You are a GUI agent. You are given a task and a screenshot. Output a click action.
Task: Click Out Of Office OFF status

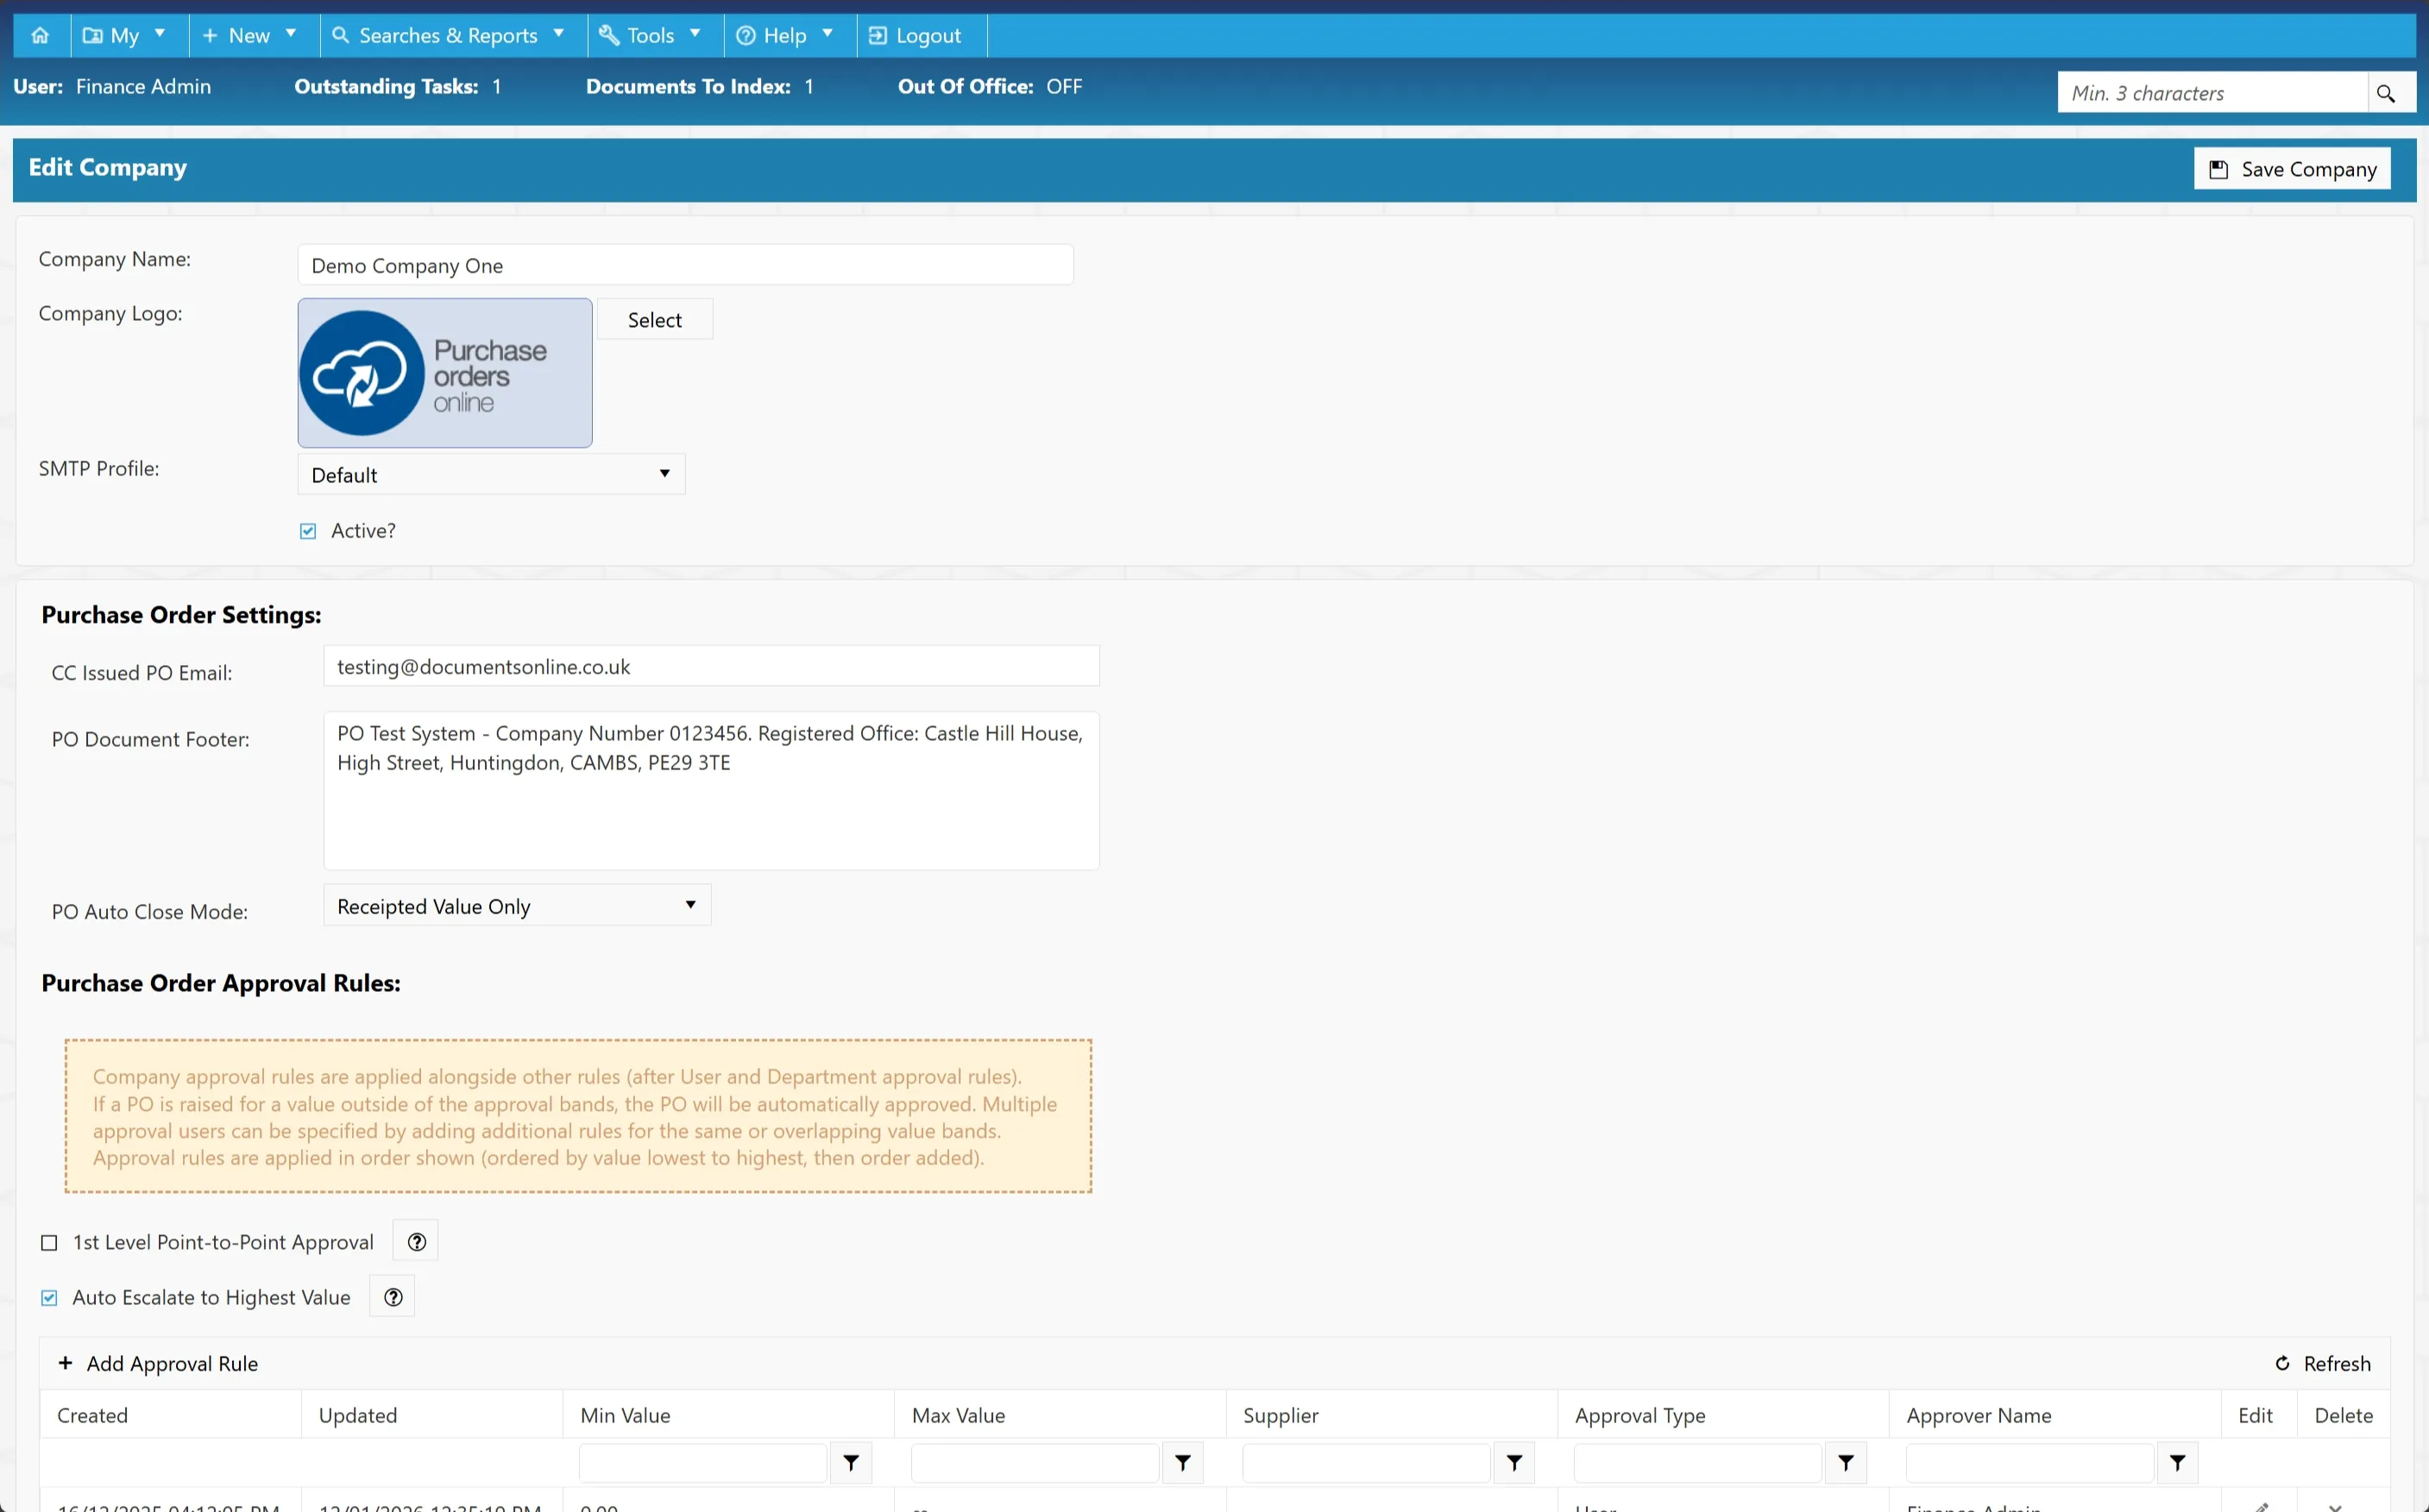[x=1065, y=87]
